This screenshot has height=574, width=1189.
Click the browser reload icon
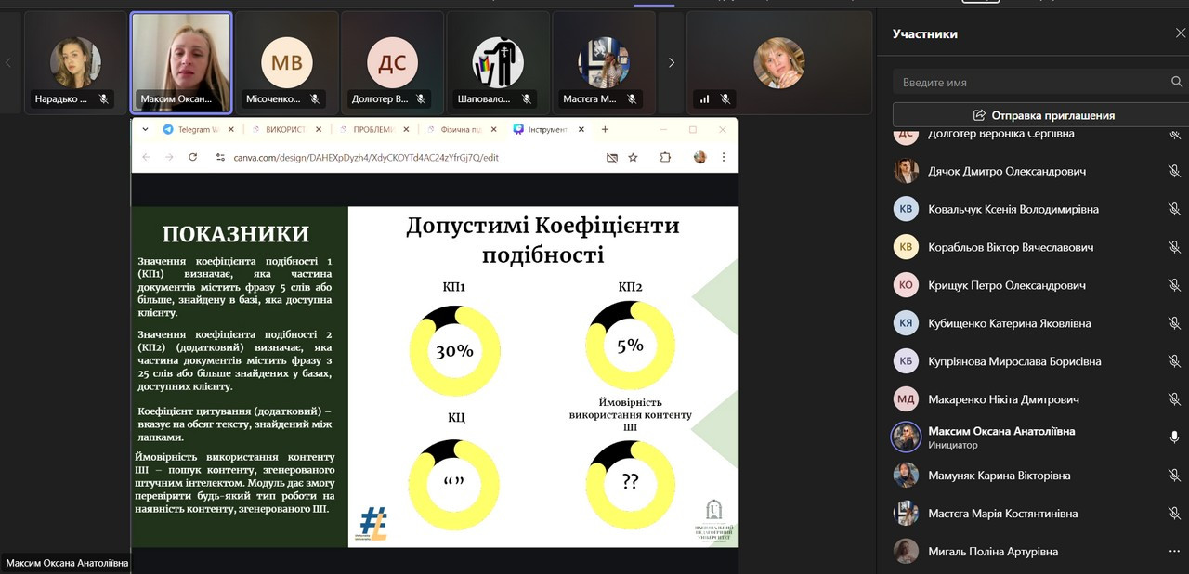click(x=193, y=158)
